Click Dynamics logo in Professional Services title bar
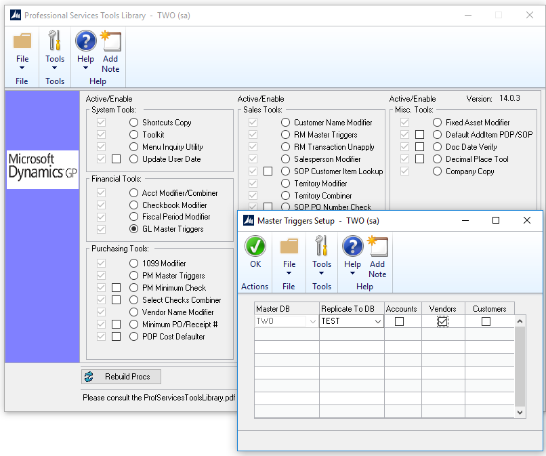The height and width of the screenshot is (456, 546). tap(16, 16)
